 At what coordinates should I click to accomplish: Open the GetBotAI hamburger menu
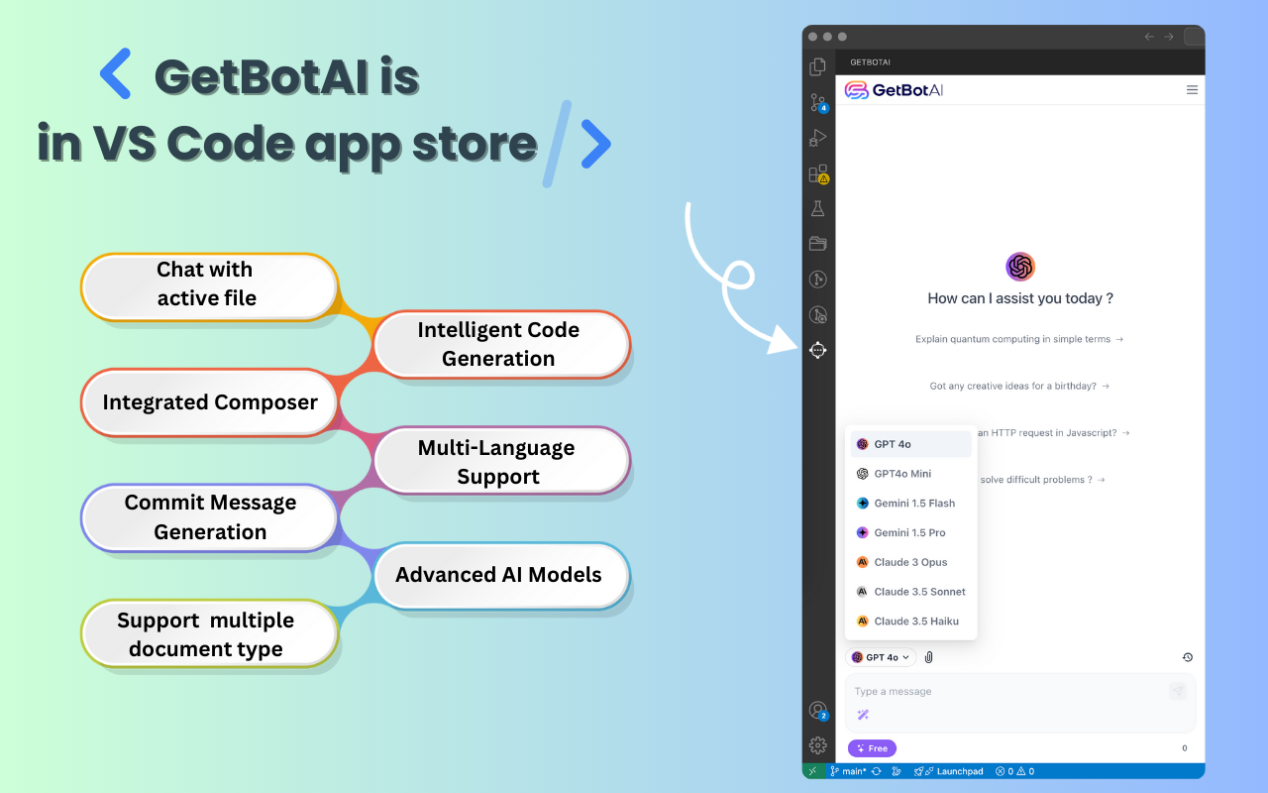[x=1192, y=89]
